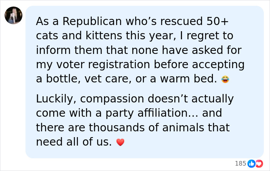Click the blue thumbs-up reaction icon
Viewport: 270px width, 171px height.
[251, 164]
